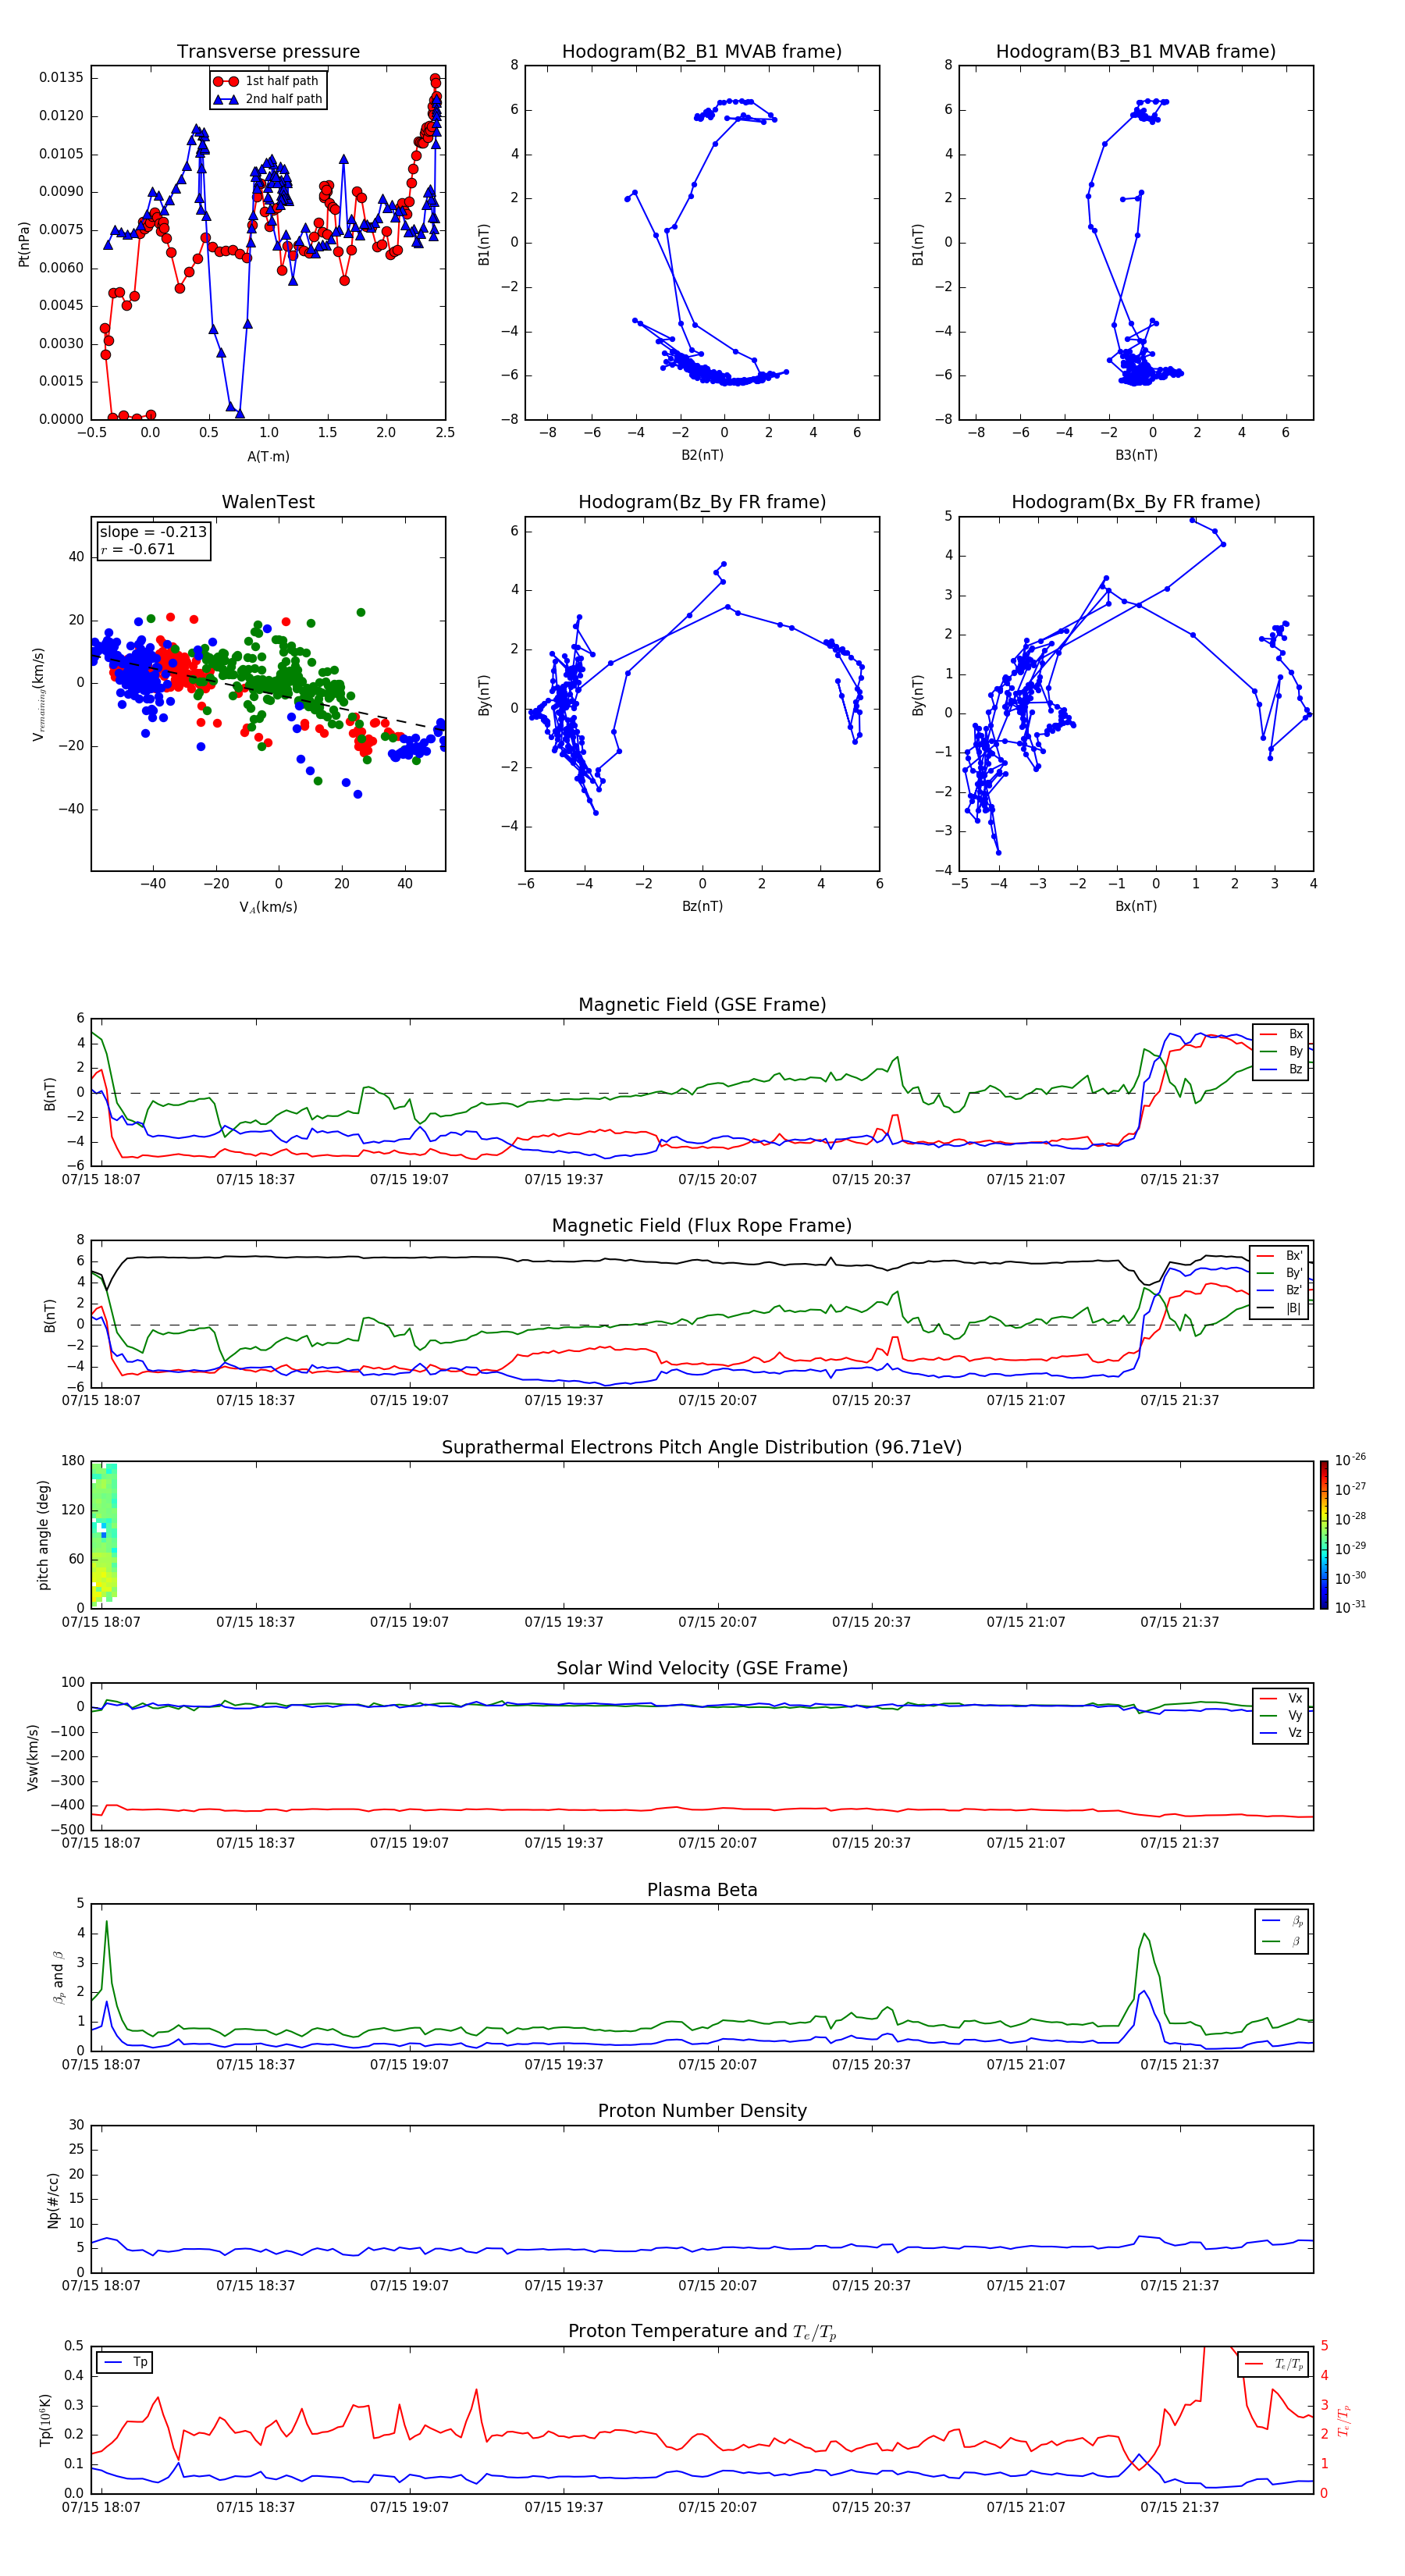Click the "Magnetic Field (Flux Rope Frame)" title
The image size is (1405, 2576).
pos(702,1225)
